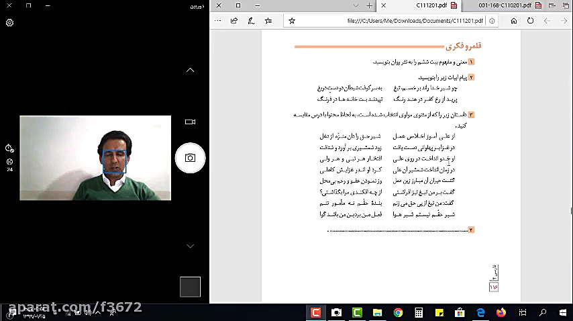This screenshot has width=573, height=321.
Task: Click the Share icon in Edge toolbar
Action: 234,21
